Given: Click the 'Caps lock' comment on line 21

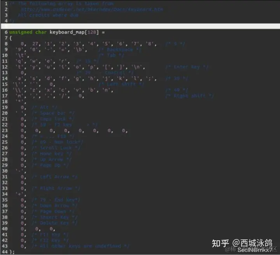Looking at the screenshot, I should coord(53,119).
